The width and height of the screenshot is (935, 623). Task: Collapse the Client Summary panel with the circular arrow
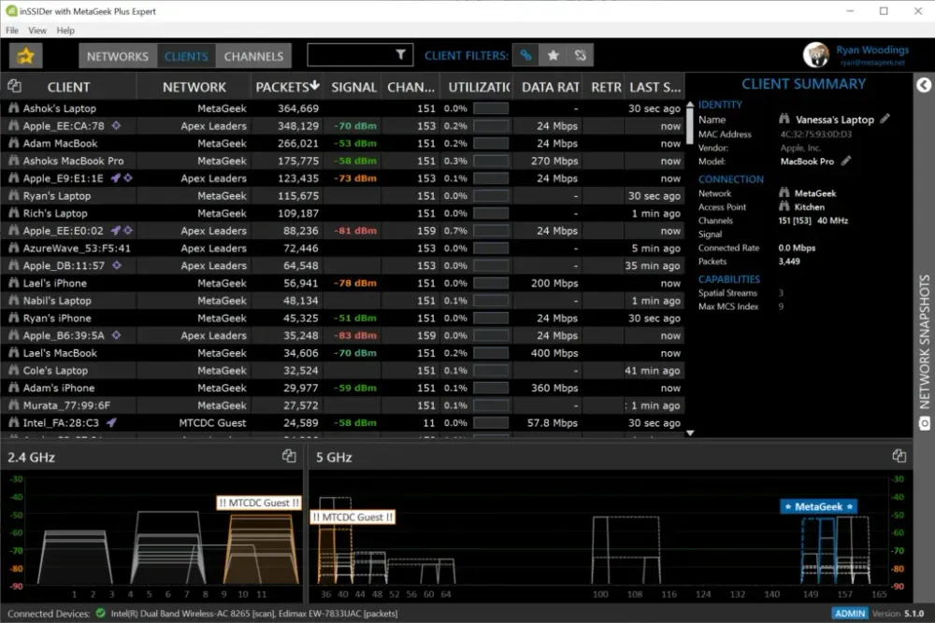923,85
